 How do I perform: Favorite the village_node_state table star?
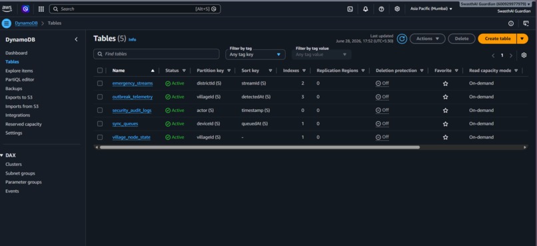point(445,137)
